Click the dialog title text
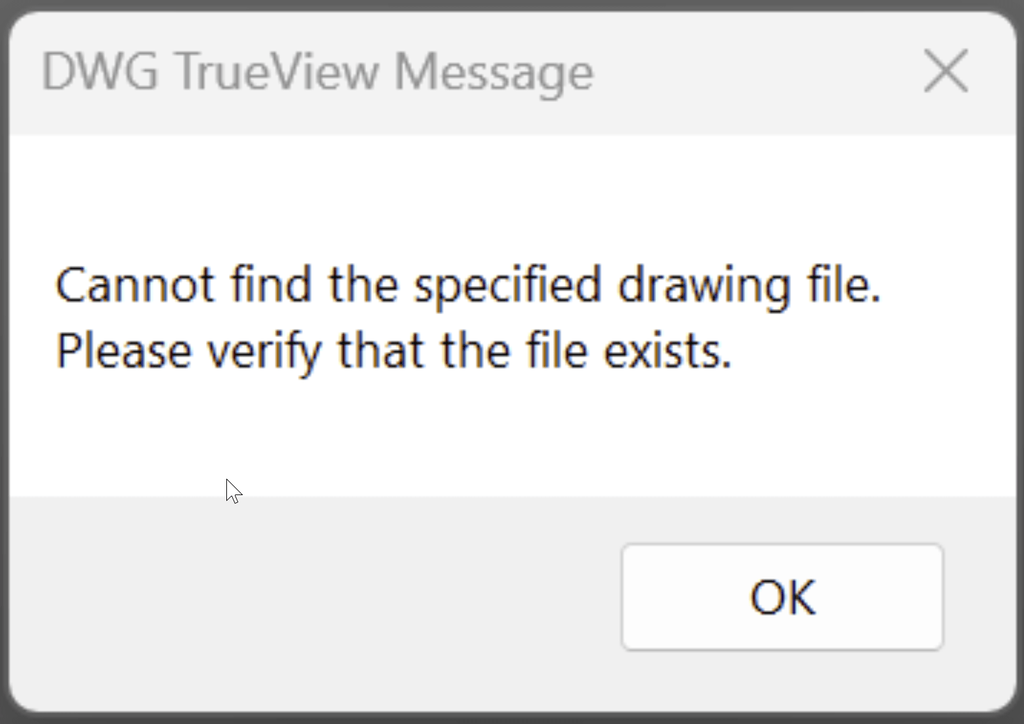1024x724 pixels. pyautogui.click(x=317, y=72)
